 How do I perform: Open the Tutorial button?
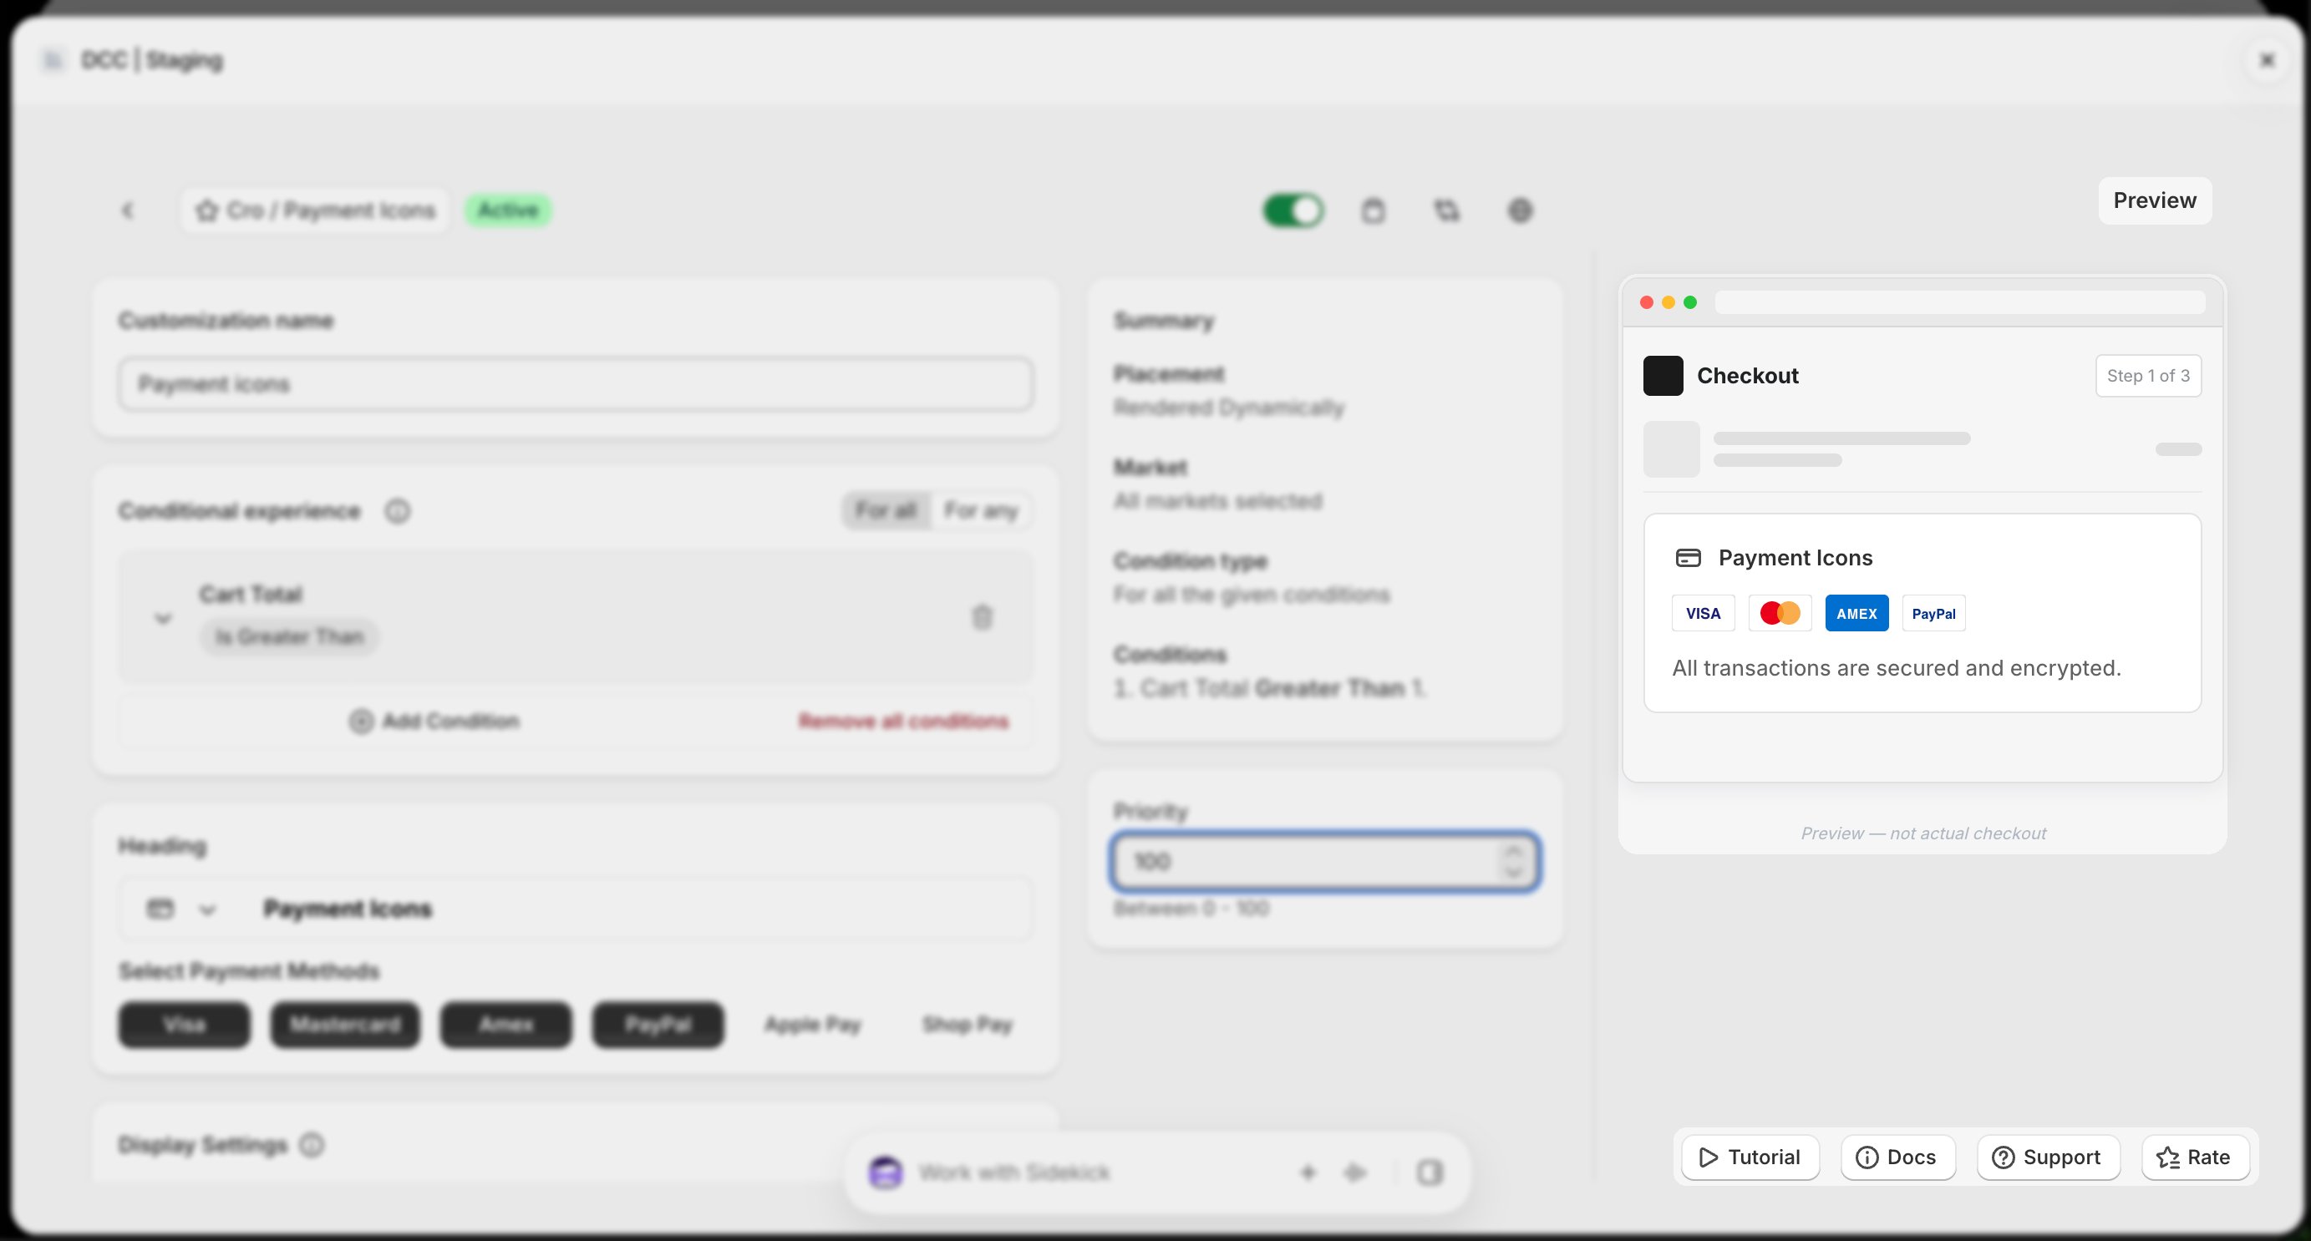click(1750, 1157)
